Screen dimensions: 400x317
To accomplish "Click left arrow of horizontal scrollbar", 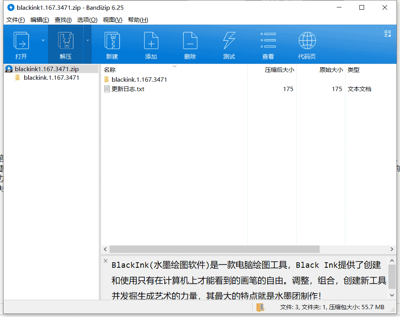I will pos(105,249).
